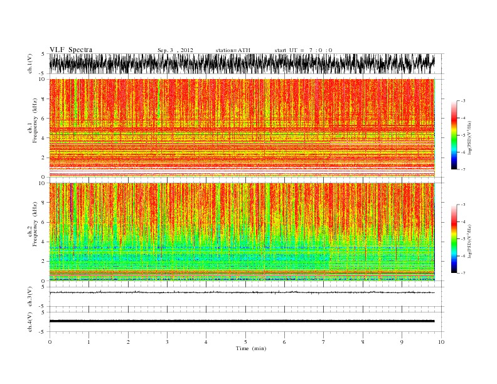Click the "station=ATH" header text
Screen dimensions: 497x384
[x=233, y=50]
